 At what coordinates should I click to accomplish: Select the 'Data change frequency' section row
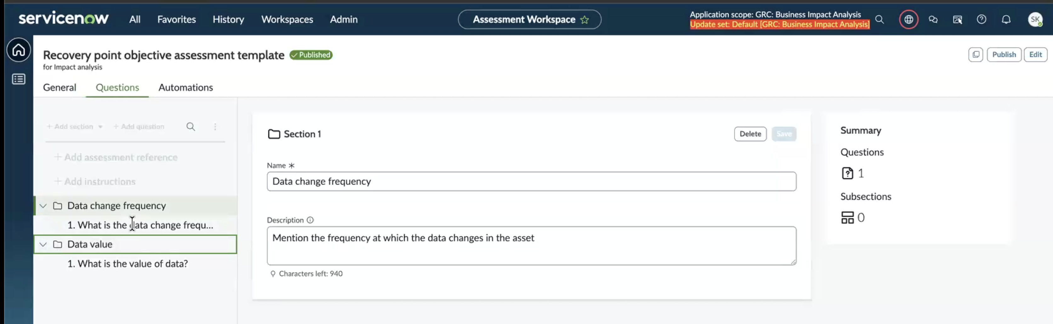click(x=135, y=205)
